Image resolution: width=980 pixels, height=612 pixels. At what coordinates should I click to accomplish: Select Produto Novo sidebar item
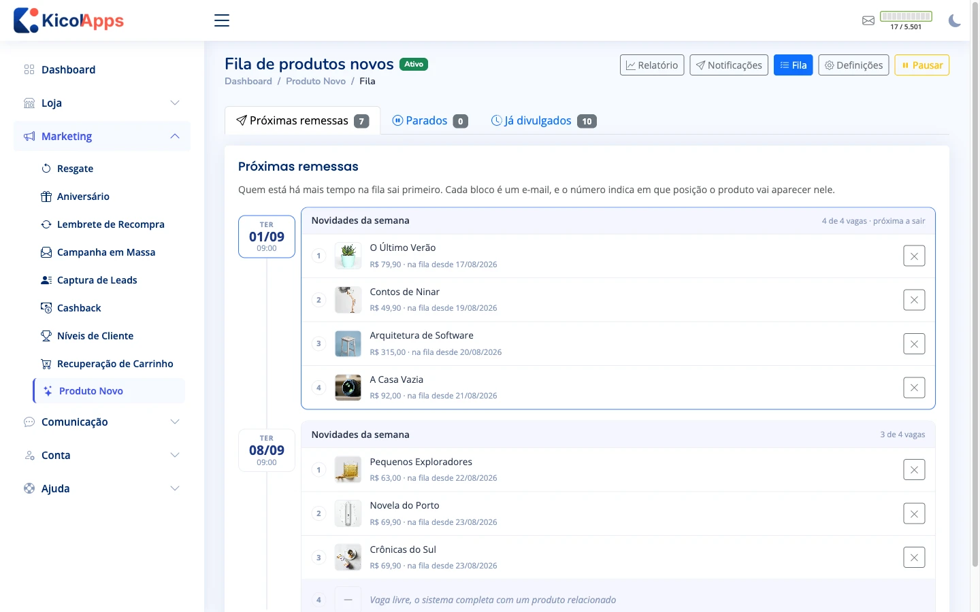tap(109, 391)
